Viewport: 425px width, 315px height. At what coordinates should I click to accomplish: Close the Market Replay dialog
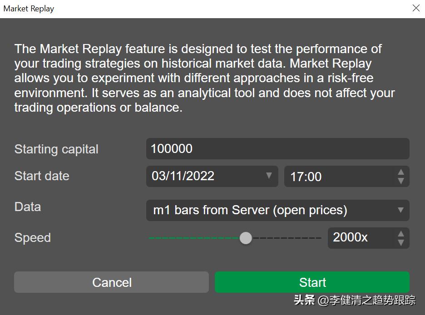416,9
